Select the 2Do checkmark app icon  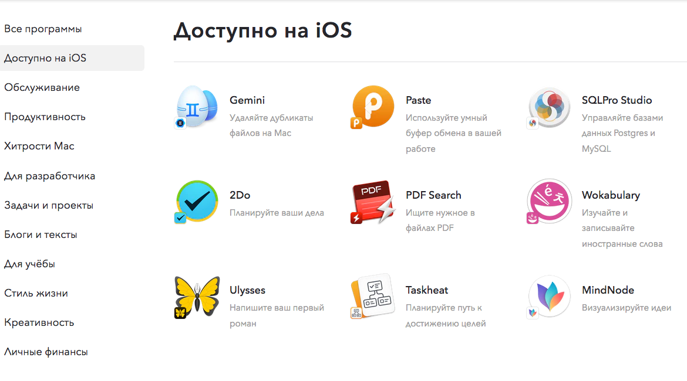click(197, 201)
